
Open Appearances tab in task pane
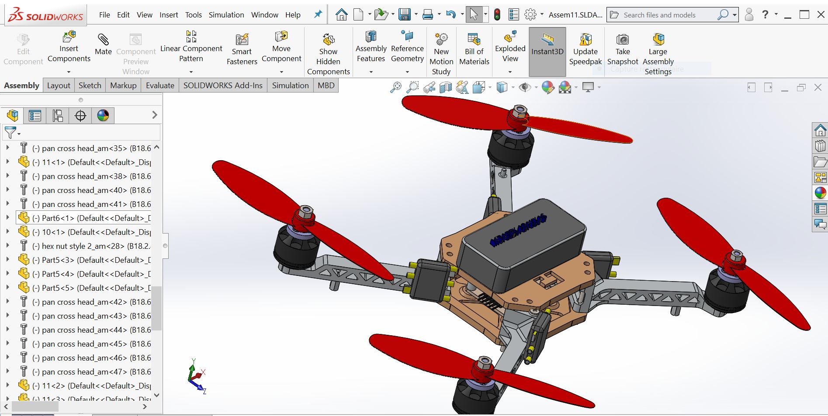tap(820, 193)
